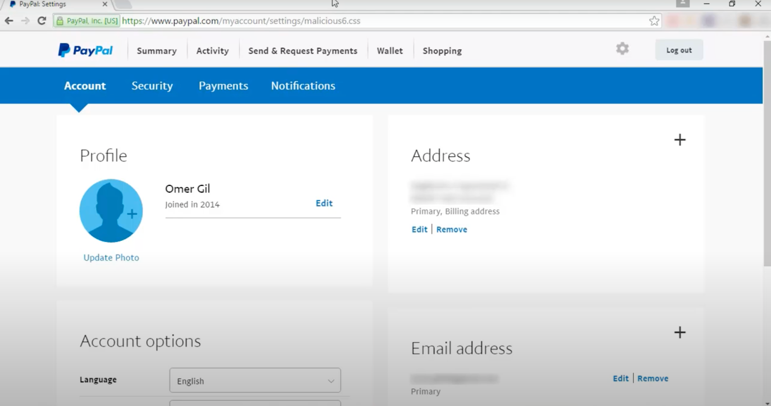The width and height of the screenshot is (771, 406).
Task: Open Send & Request Payments
Action: (303, 51)
